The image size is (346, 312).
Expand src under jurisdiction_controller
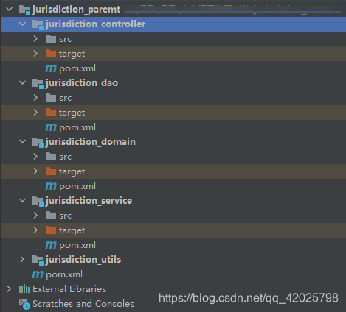point(35,39)
